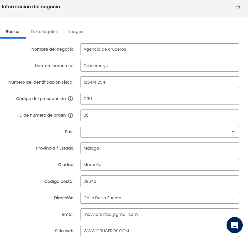The height and width of the screenshot is (242, 248).
Task: Click the Número de Identificación Fiscal field
Action: pos(160,82)
